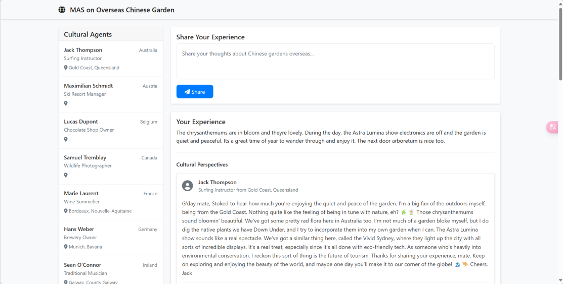
Task: Click the pink translate floating icon
Action: (x=553, y=127)
